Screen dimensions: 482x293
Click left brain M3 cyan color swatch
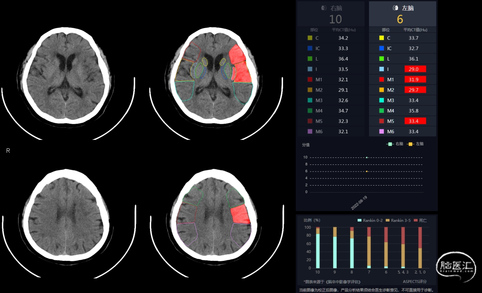(381, 100)
